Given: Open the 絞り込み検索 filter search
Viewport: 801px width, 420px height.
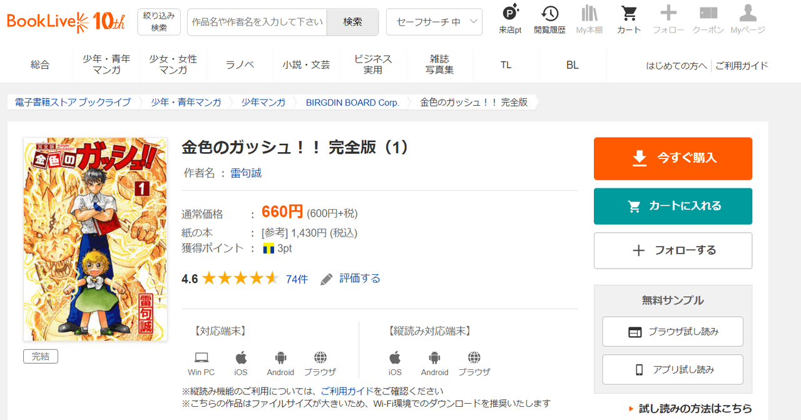Looking at the screenshot, I should [159, 22].
